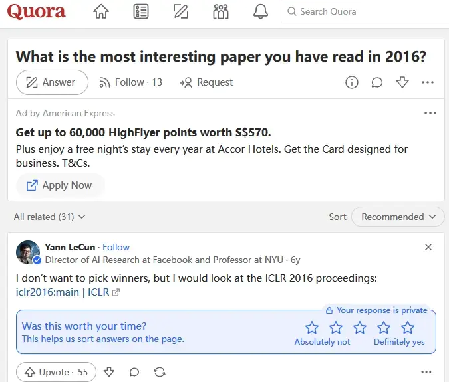Open Yann LeCun profile name link
Screen dimensions: 449x382
[70, 247]
